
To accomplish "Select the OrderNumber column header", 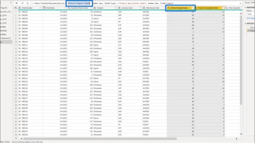I will click(27, 8).
